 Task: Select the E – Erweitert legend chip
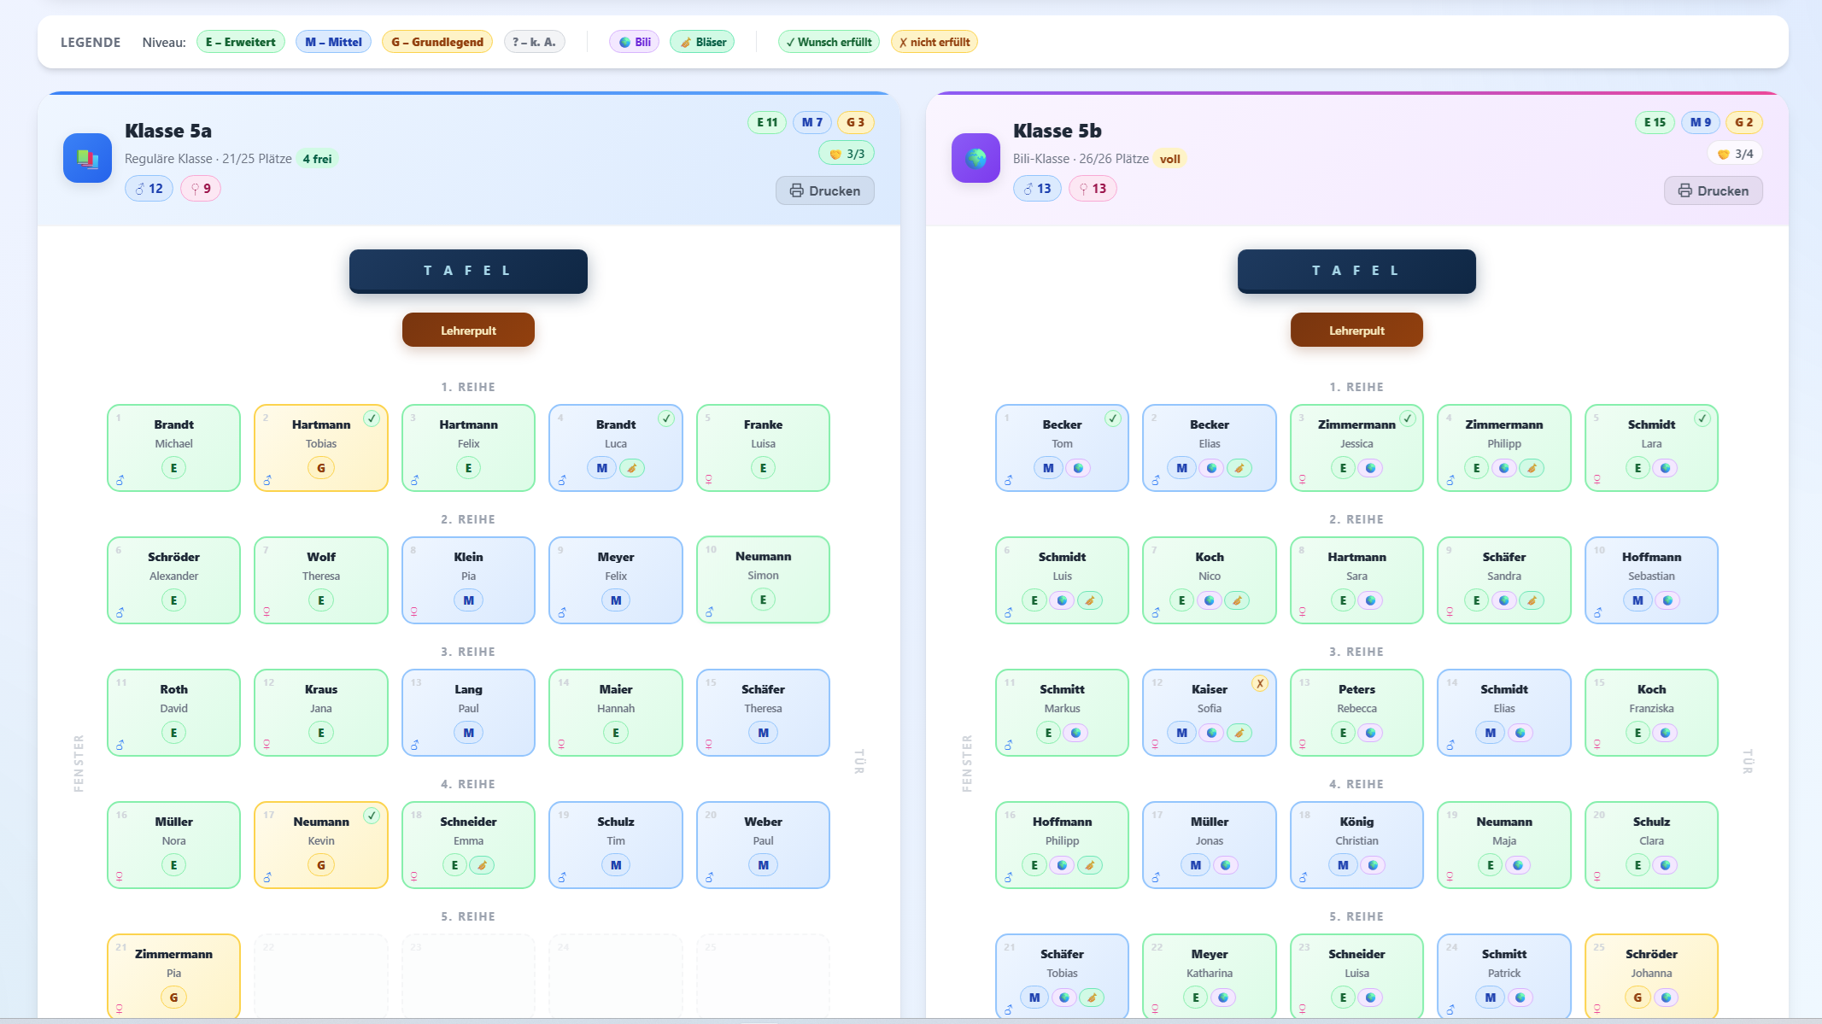[x=241, y=42]
